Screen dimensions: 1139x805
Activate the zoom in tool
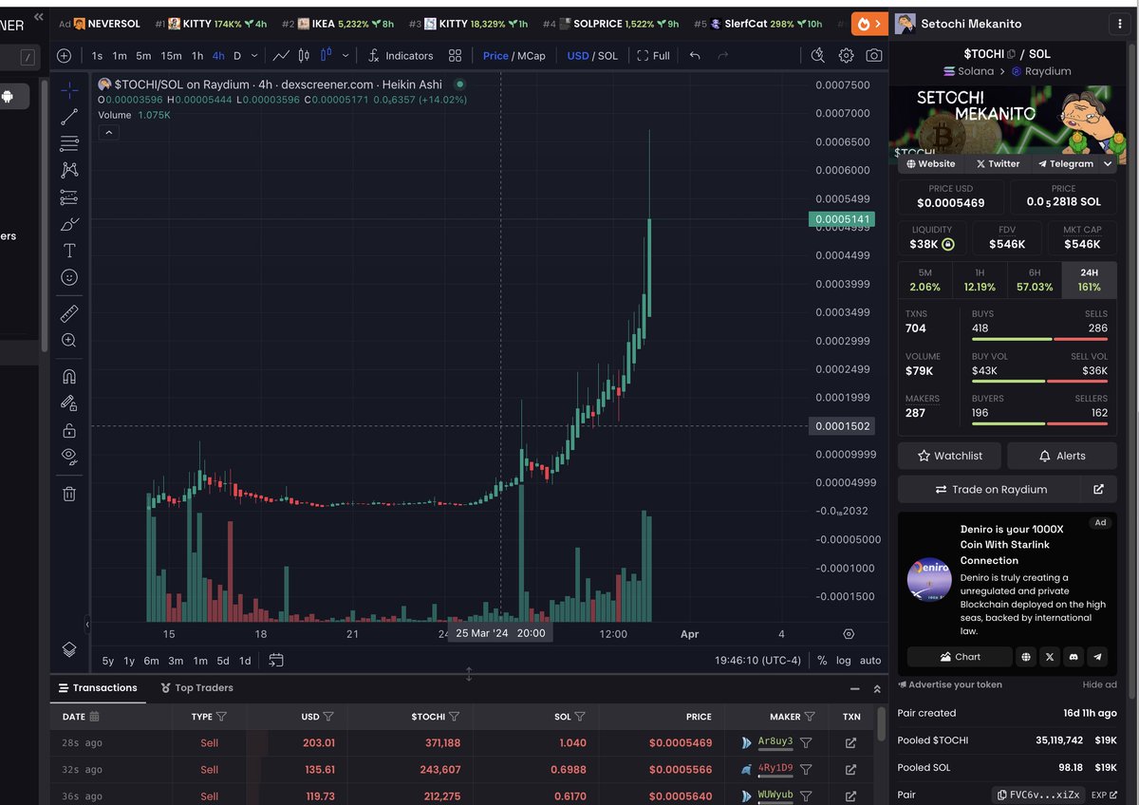coord(69,340)
